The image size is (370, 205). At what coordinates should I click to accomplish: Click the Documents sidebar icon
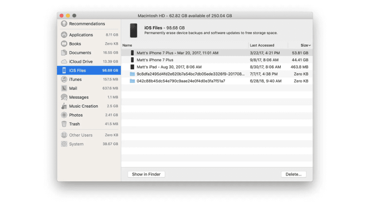(x=64, y=52)
